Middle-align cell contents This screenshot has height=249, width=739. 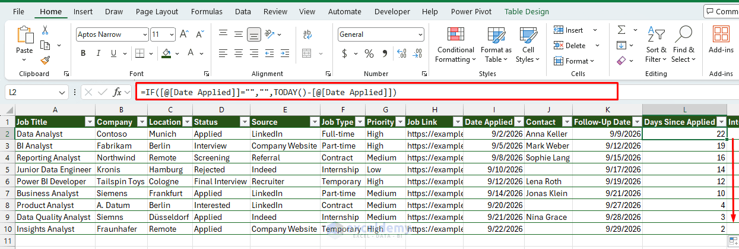pyautogui.click(x=238, y=34)
